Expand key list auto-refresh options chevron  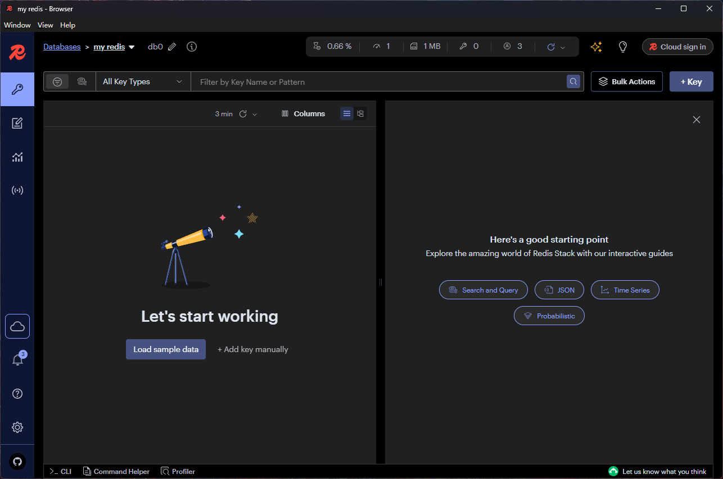[x=255, y=114]
